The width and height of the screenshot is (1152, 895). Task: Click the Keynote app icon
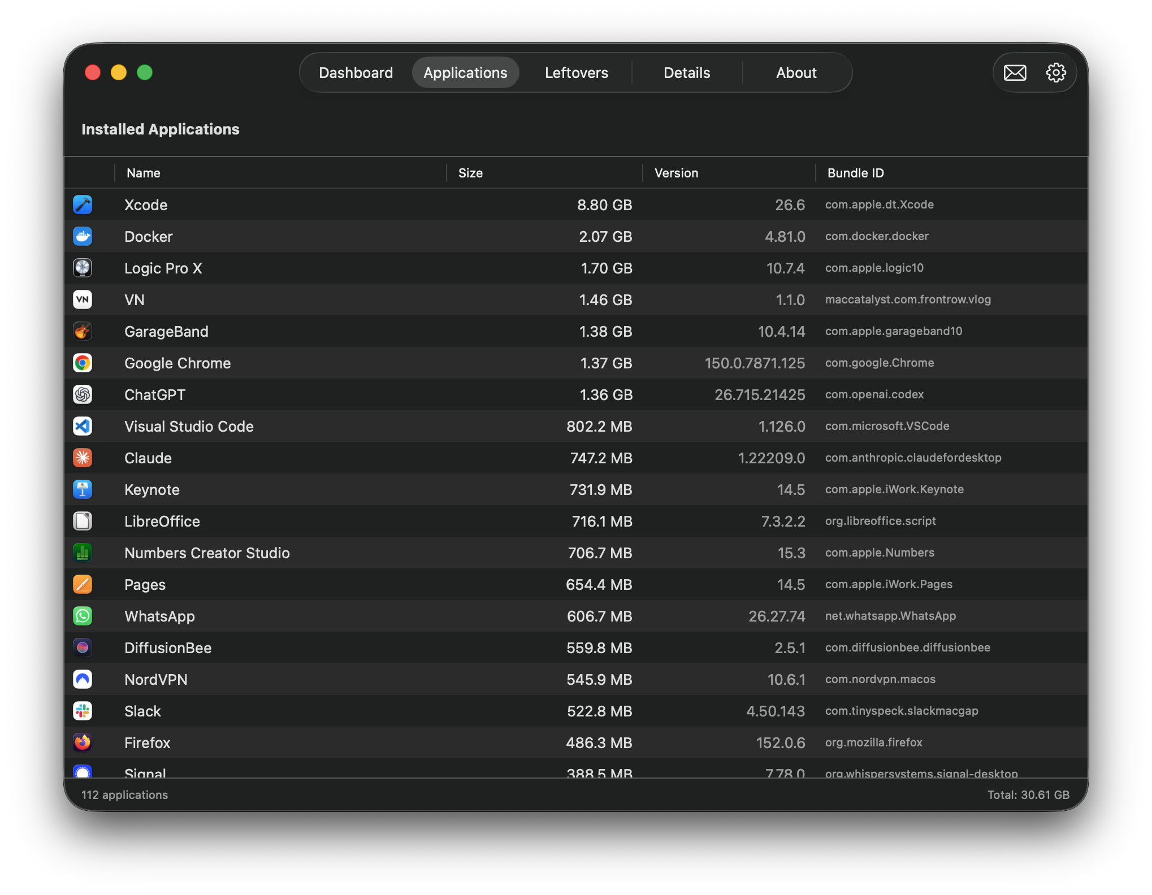tap(83, 489)
